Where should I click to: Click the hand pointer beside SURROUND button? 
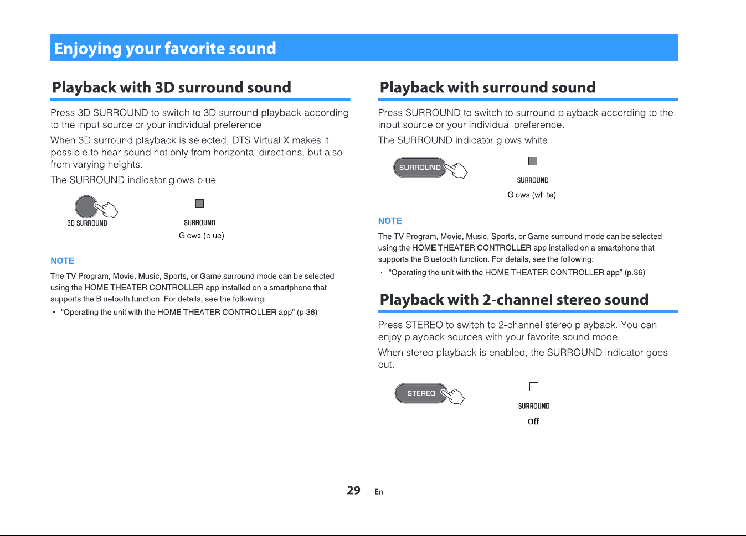coord(456,170)
